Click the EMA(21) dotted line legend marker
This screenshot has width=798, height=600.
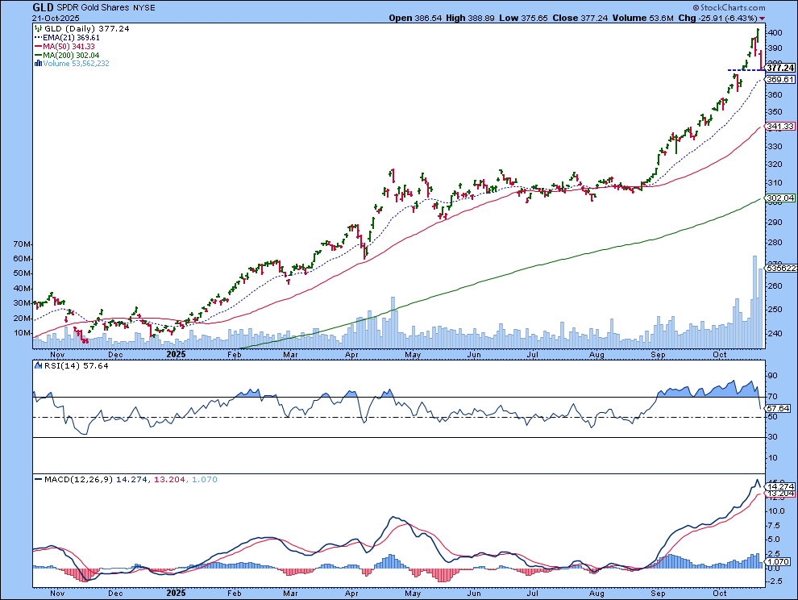click(37, 37)
